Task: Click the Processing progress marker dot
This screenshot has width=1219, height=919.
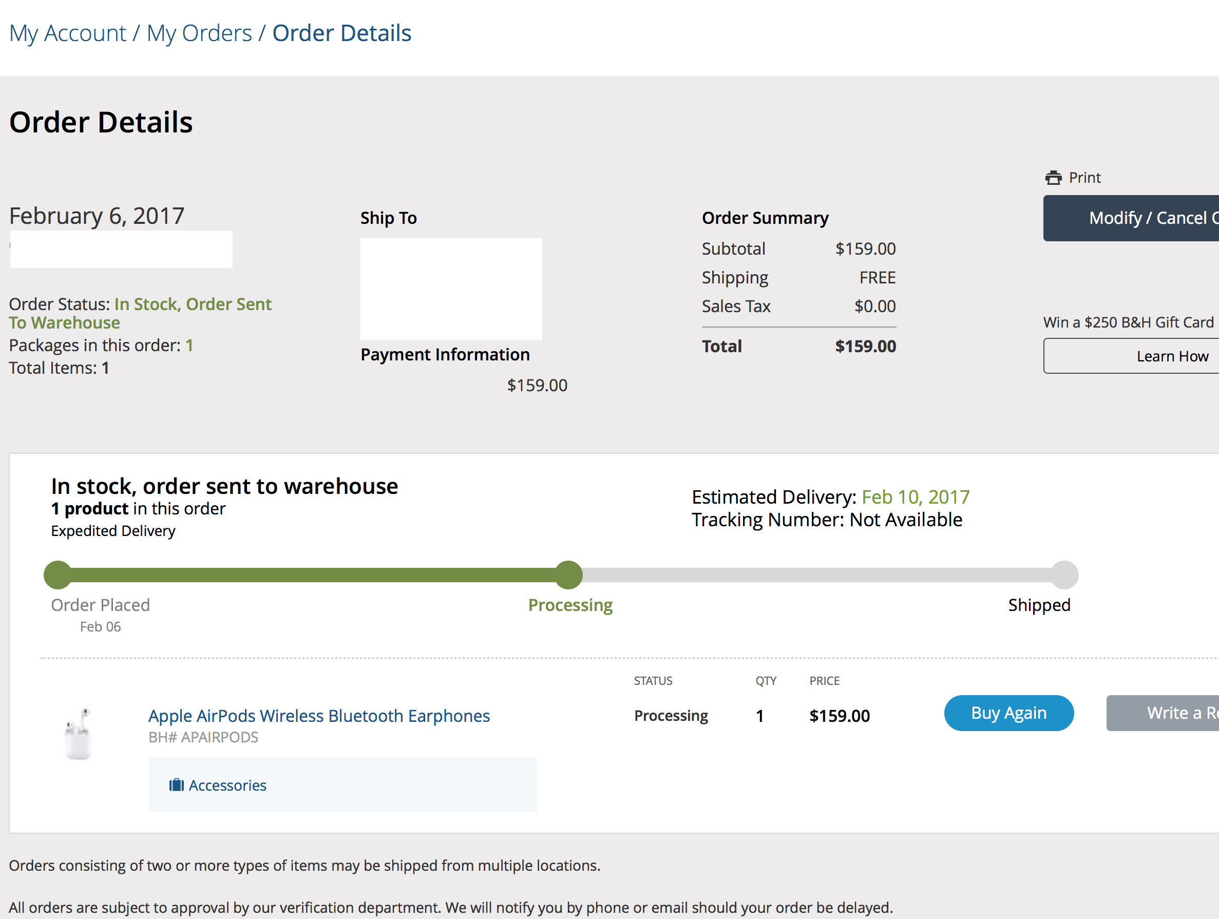Action: (x=569, y=575)
